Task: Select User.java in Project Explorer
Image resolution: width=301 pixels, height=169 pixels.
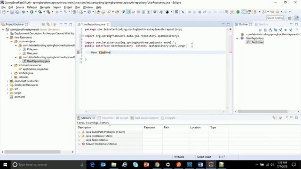Action: click(30, 53)
